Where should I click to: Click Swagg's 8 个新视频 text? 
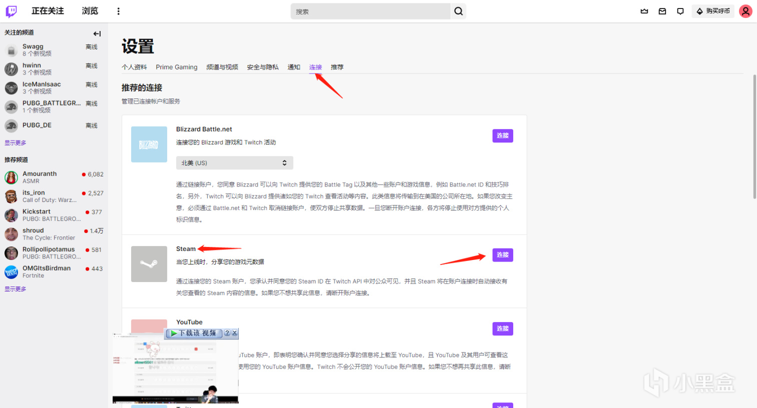coord(37,54)
